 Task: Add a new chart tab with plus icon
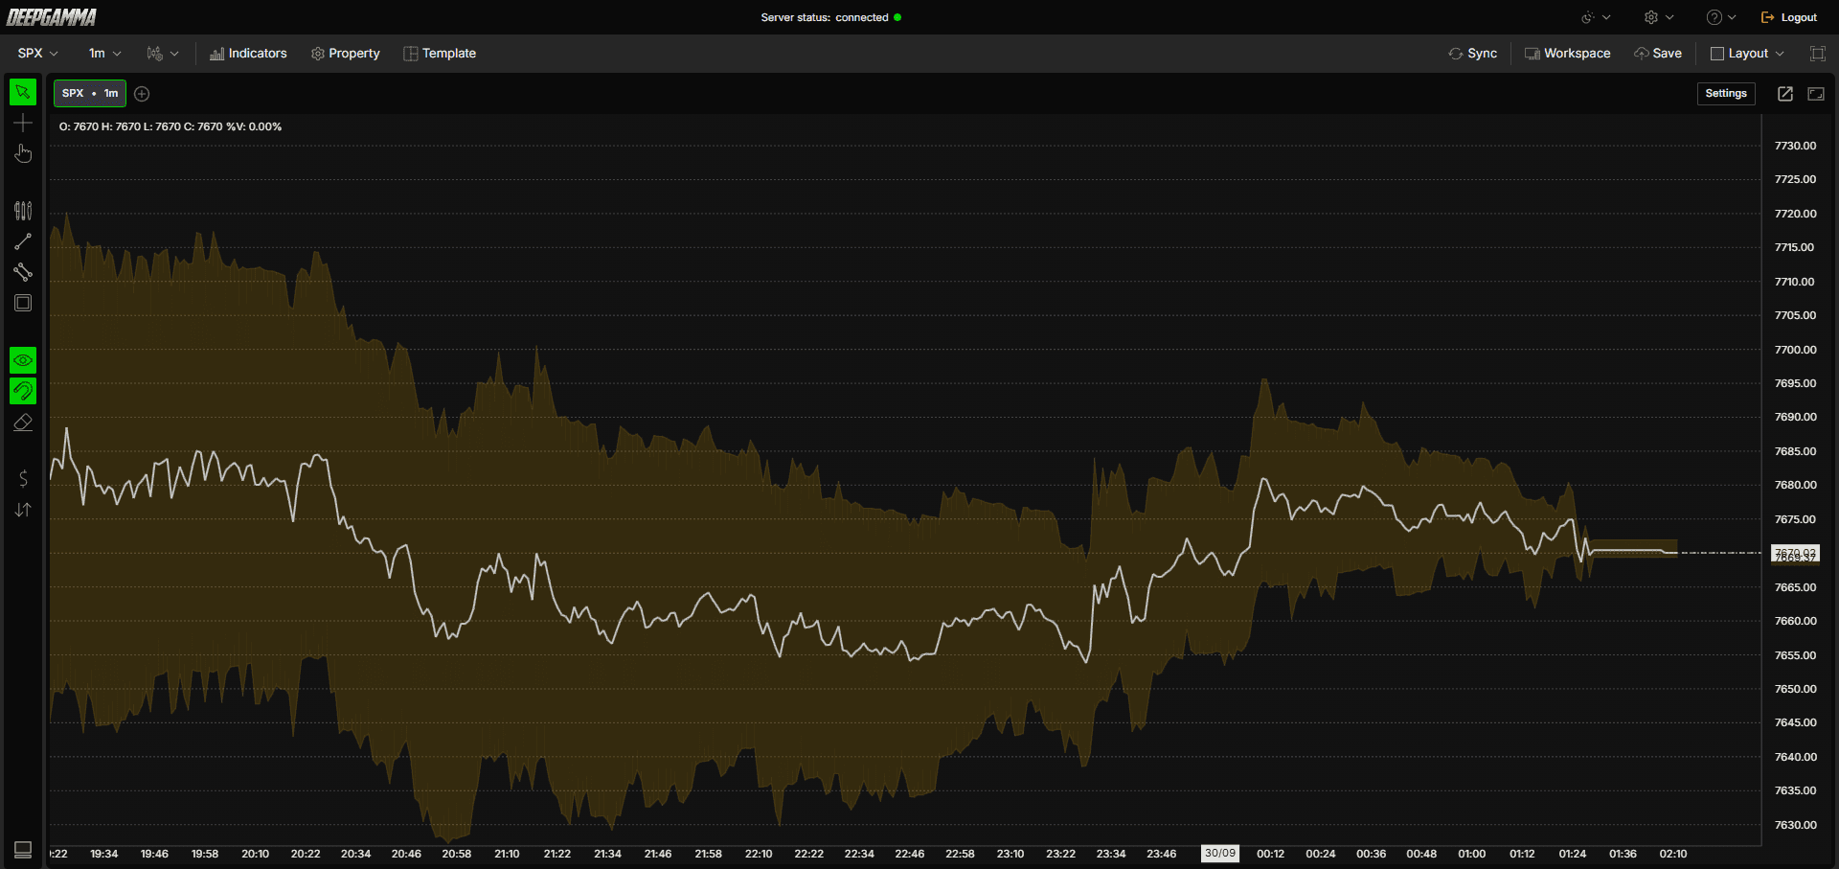click(142, 93)
